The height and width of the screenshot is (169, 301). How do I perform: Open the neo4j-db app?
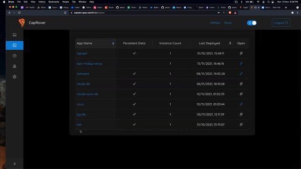pyautogui.click(x=83, y=84)
